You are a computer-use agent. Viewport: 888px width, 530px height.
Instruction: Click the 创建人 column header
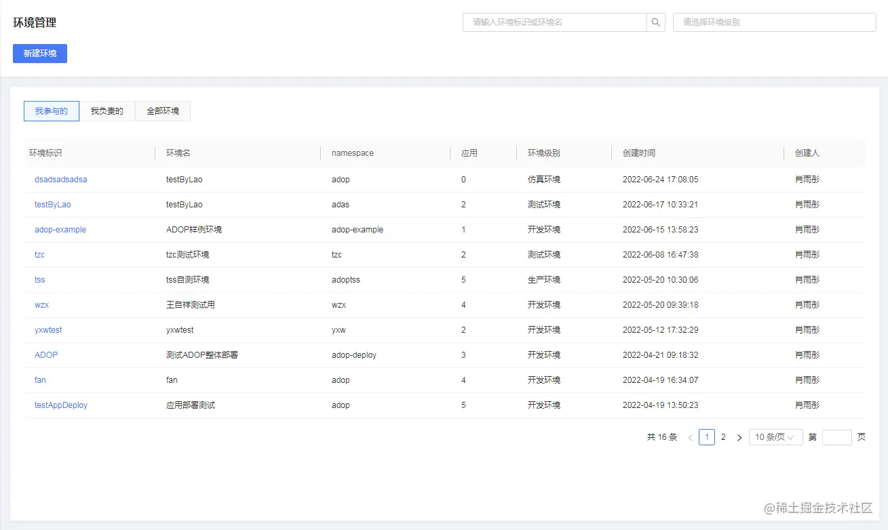click(807, 153)
